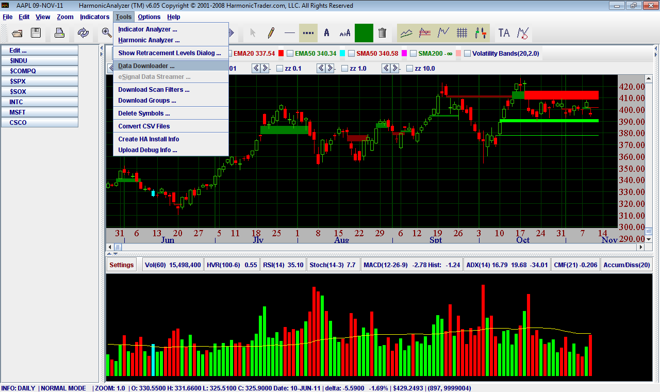Click the refresh arrows icon
Image resolution: width=660 pixels, height=392 pixels.
tap(83, 33)
